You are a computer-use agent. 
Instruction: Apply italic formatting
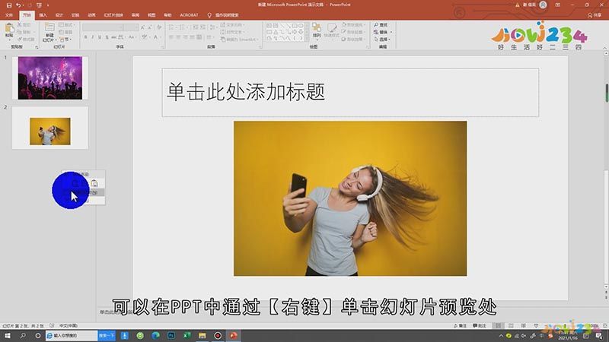coord(92,37)
